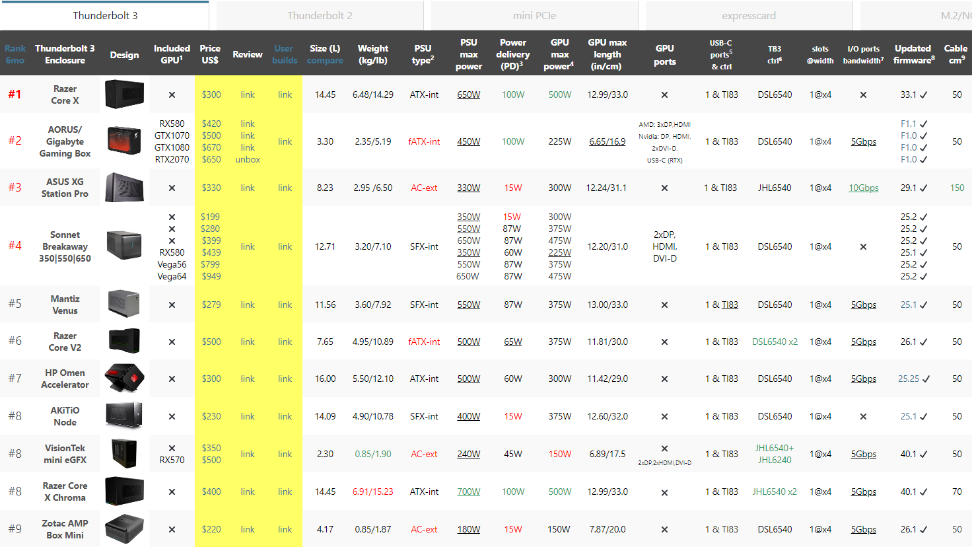Viewport: 972px width, 547px height.
Task: Open the Mantiz Venus enclosure image
Action: (x=124, y=305)
